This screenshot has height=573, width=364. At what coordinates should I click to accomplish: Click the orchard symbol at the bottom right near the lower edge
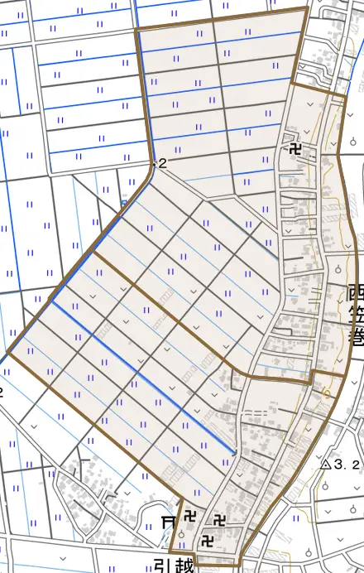[x=309, y=551]
